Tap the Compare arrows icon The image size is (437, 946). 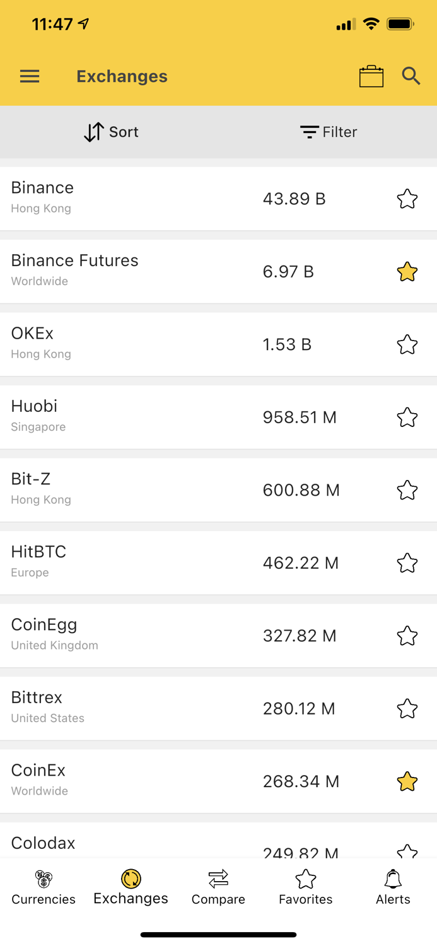218,877
